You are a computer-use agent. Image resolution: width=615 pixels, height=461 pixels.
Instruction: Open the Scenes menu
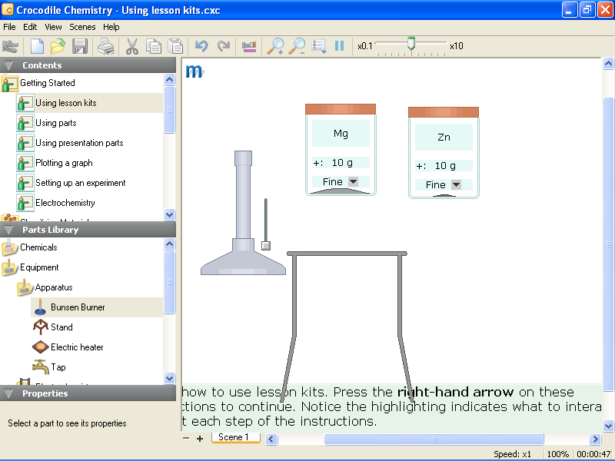click(82, 27)
